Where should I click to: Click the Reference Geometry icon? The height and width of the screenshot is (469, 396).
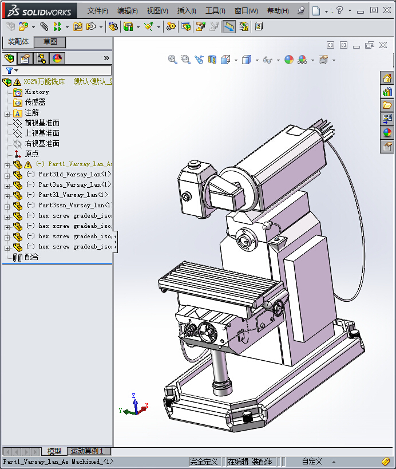149,26
